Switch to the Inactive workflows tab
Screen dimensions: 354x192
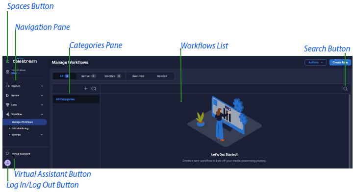coord(113,76)
